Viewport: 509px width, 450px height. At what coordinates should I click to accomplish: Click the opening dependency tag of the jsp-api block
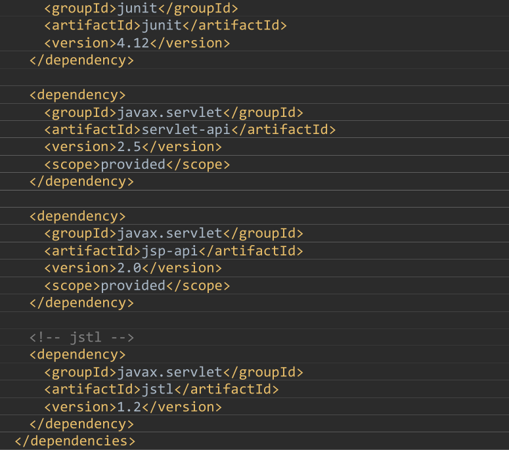77,216
